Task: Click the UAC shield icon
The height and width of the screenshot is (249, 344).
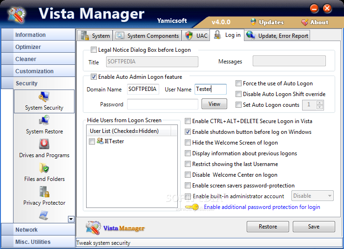Action: pos(189,35)
